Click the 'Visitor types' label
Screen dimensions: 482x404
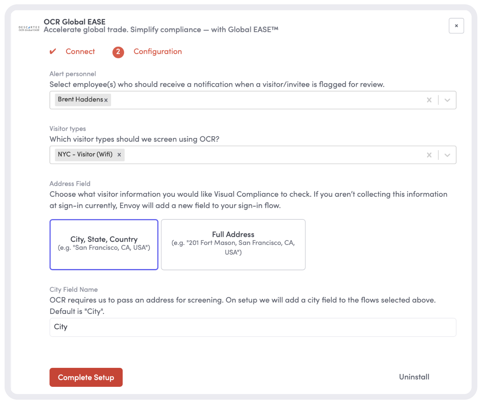tap(68, 129)
